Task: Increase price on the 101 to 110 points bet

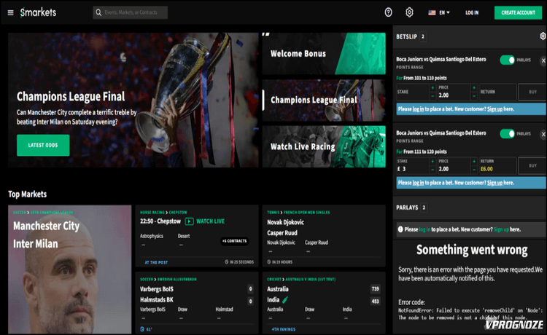Action: tap(474, 87)
